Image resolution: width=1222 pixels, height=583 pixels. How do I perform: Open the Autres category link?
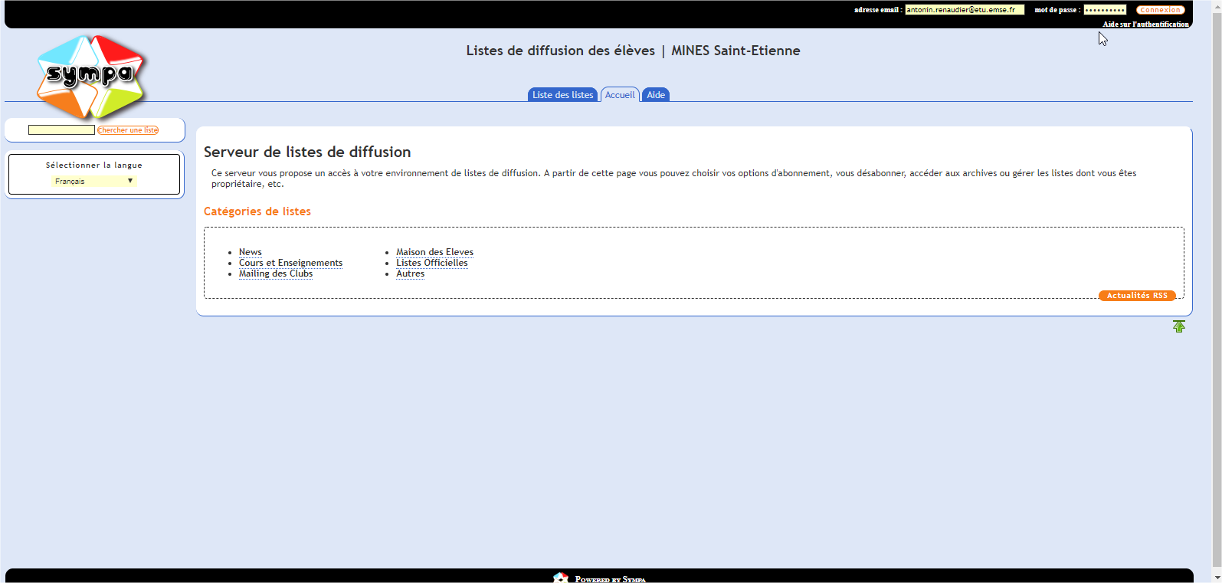pyautogui.click(x=410, y=273)
